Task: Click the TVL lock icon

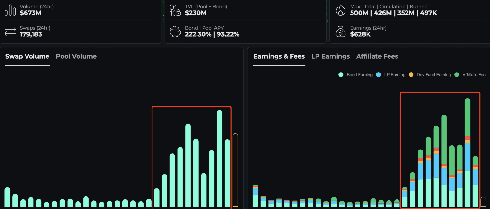Action: click(x=175, y=10)
